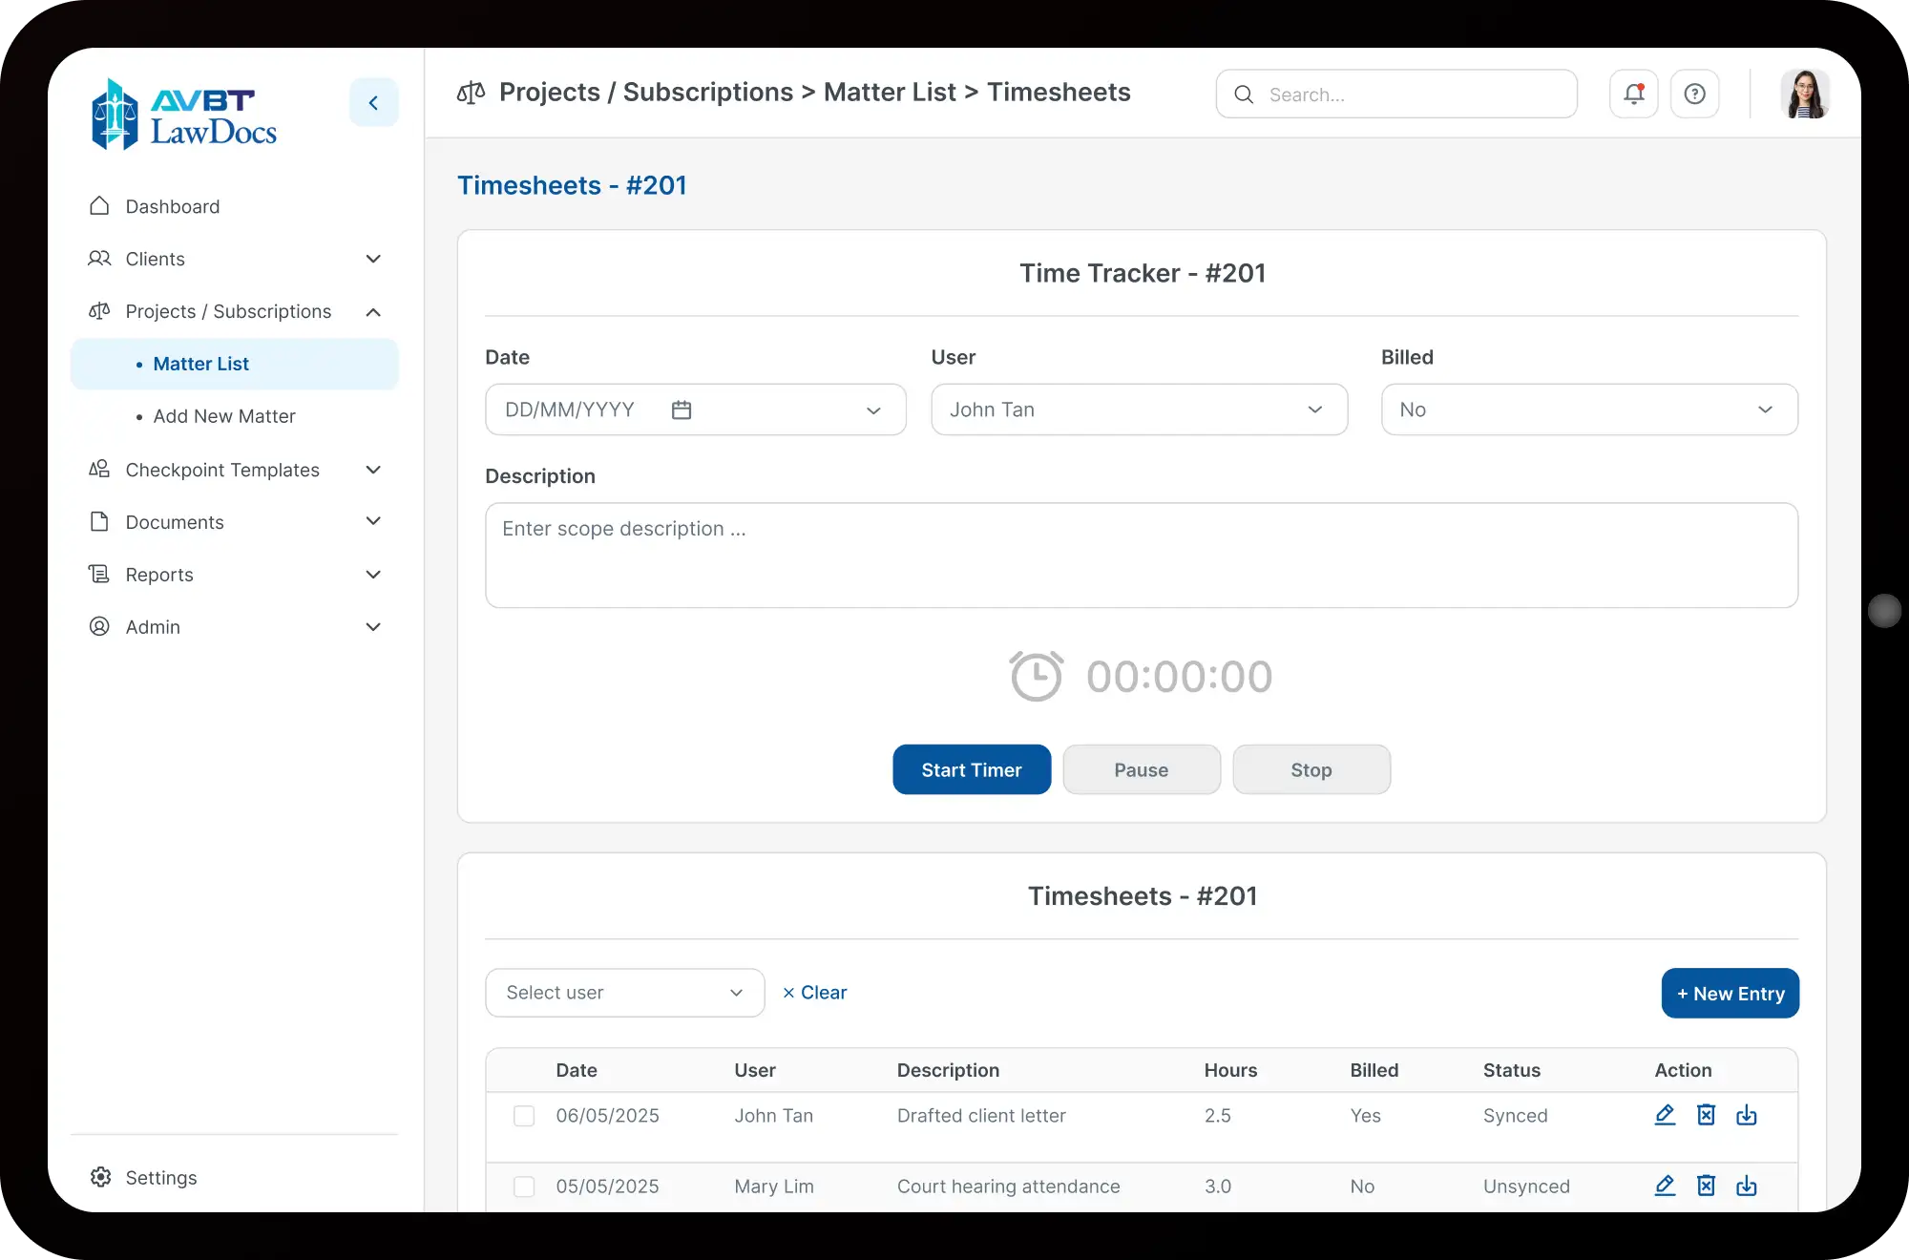Expand Checkpoint Templates menu

235,470
